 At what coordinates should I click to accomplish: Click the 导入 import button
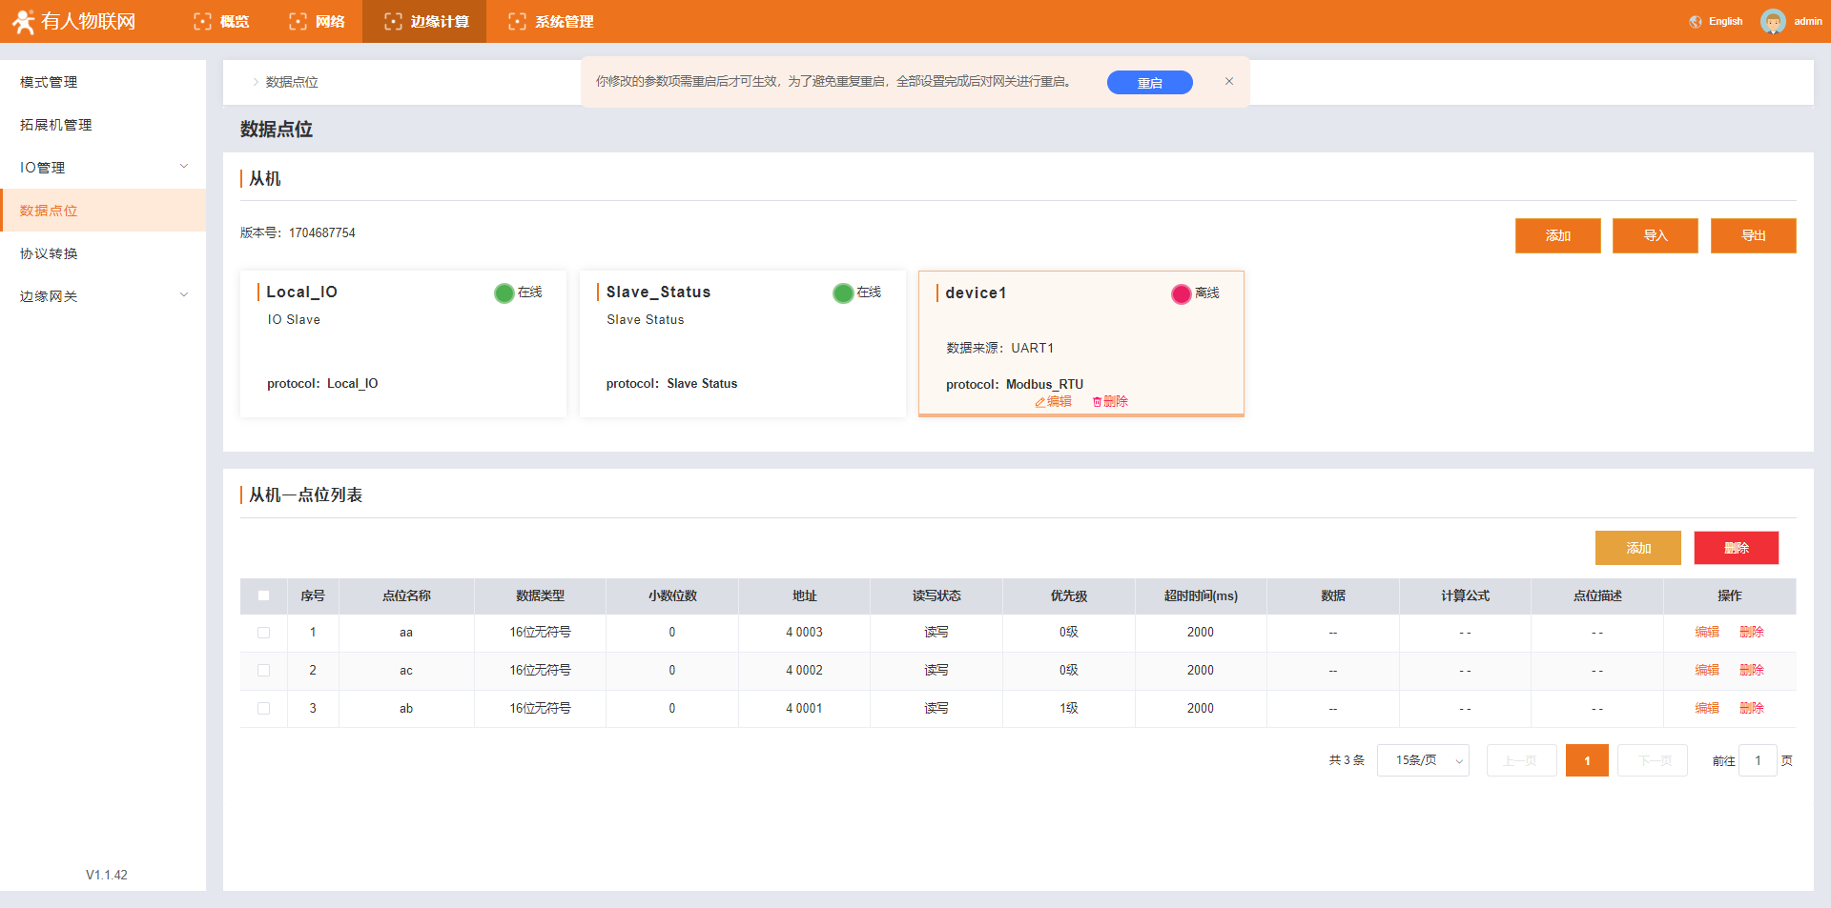[x=1655, y=235]
